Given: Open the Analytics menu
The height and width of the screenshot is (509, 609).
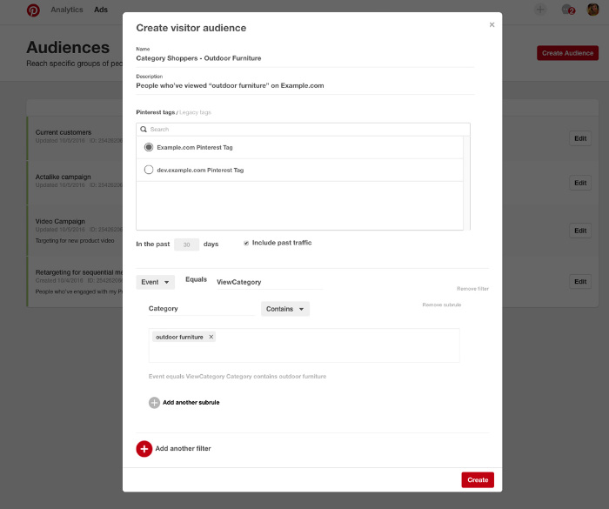Looking at the screenshot, I should [67, 10].
